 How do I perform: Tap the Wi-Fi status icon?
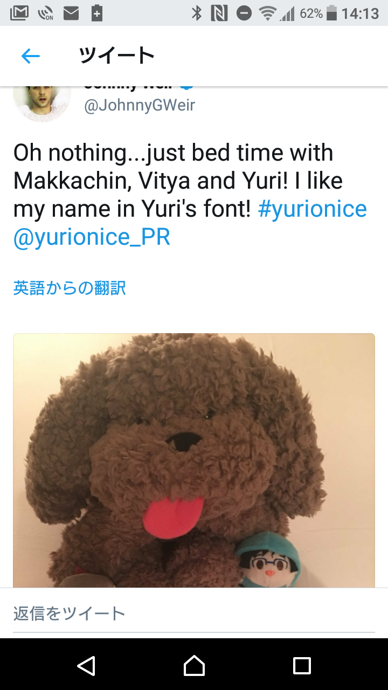pyautogui.click(x=267, y=13)
